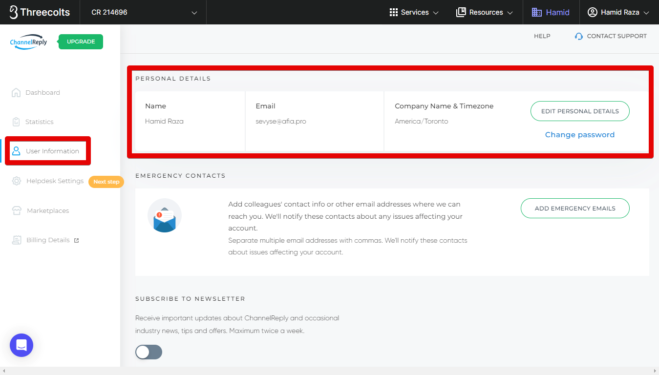
Task: Click the User Information person icon
Action: pyautogui.click(x=16, y=151)
